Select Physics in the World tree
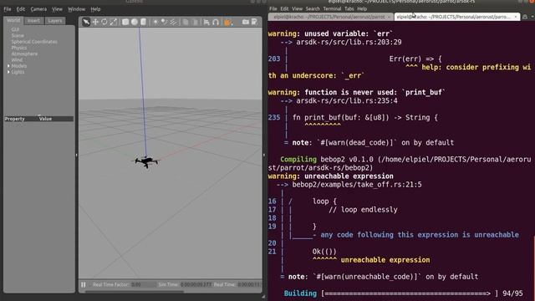Viewport: 535px width, 301px height. click(18, 48)
